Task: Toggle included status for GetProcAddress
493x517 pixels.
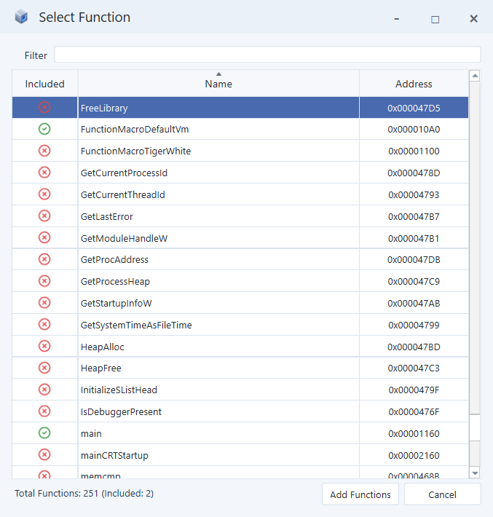Action: 44,259
